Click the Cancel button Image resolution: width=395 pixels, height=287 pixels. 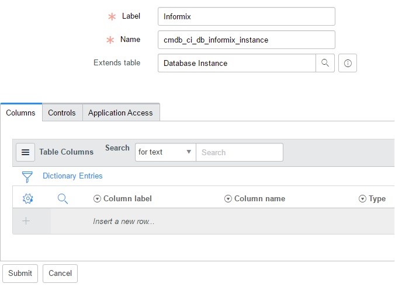[x=60, y=274]
